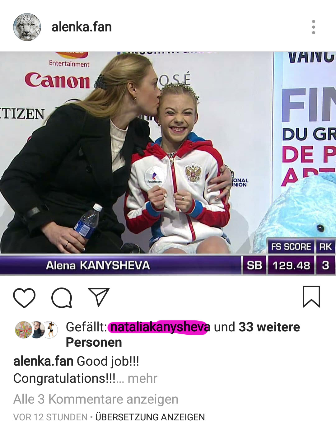Screen dimensions: 336x435
Task: Show translation via 'ÜBERSETZUNG ANZEIGEN'
Action: pyautogui.click(x=150, y=417)
